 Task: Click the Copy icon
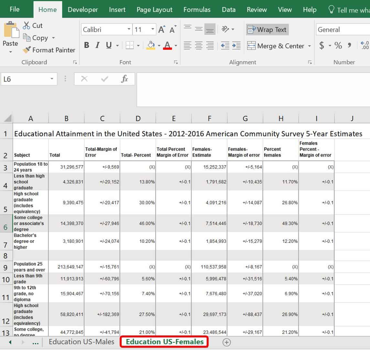coord(27,37)
